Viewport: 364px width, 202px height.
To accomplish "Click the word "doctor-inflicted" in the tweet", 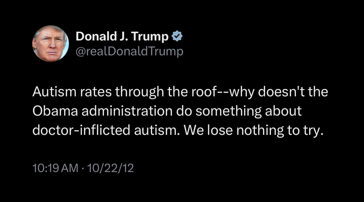I will pos(81,130).
